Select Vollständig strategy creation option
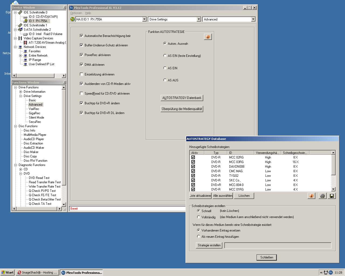The height and width of the screenshot is (276, 345). tap(199, 217)
